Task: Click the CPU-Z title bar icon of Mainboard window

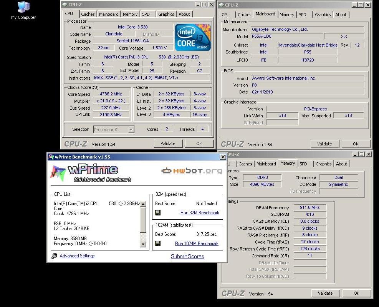Action: pos(222,5)
